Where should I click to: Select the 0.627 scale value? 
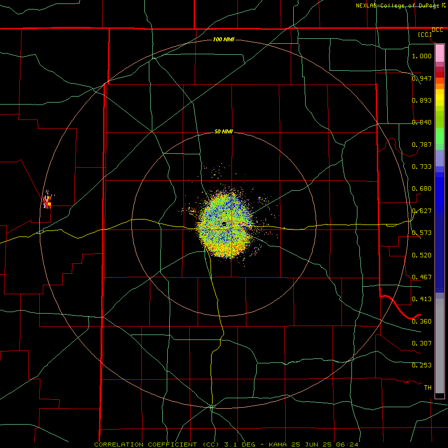coord(422,211)
